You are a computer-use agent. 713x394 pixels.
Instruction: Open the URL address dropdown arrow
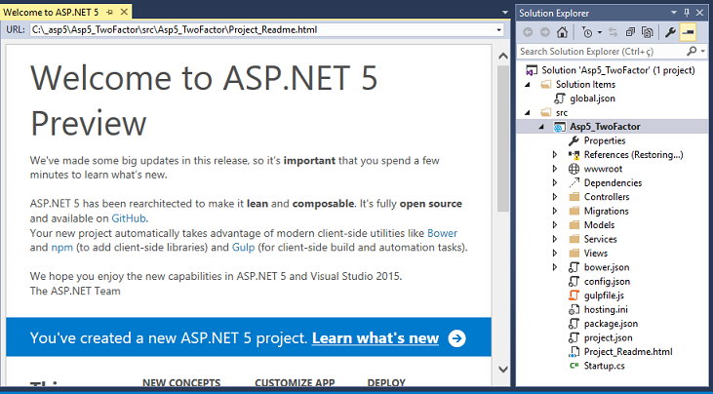click(x=498, y=30)
